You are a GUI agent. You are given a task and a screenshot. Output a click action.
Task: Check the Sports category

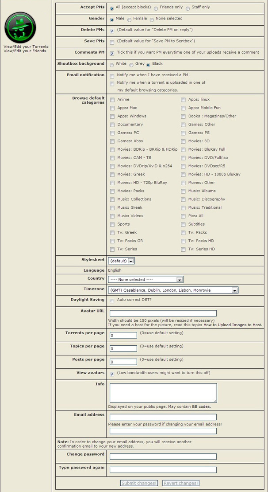[x=112, y=225]
